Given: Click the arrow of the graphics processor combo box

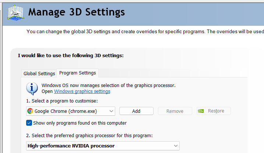Looking at the screenshot, I should pyautogui.click(x=176, y=146).
